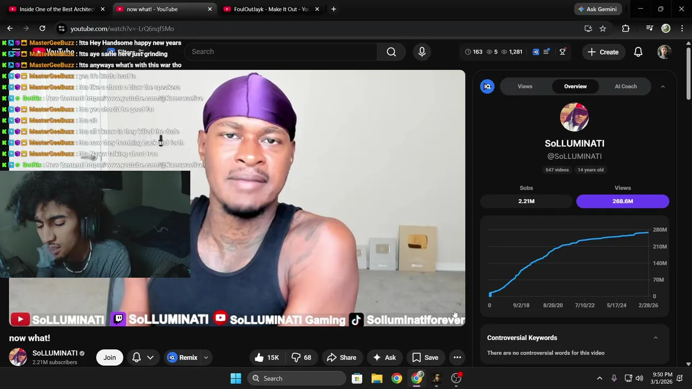The width and height of the screenshot is (692, 389).
Task: Click the Create button
Action: point(603,52)
